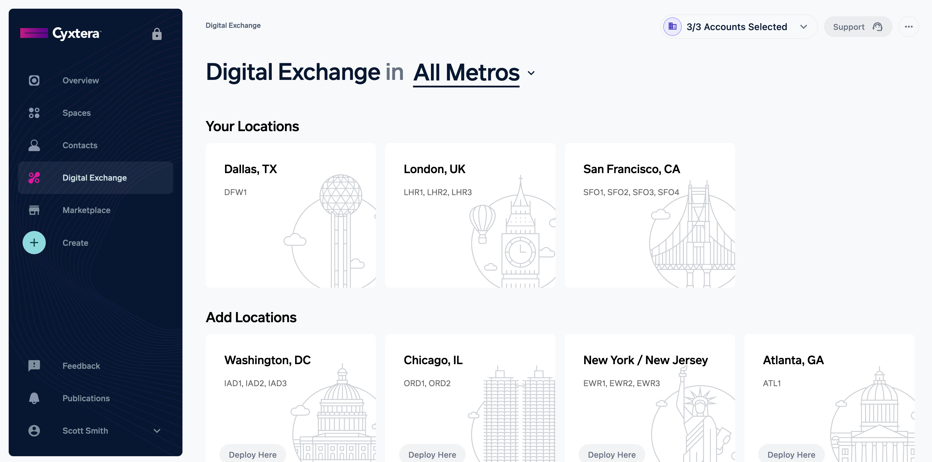This screenshot has height=462, width=932.
Task: Click the Scott Smith user name
Action: coord(85,430)
